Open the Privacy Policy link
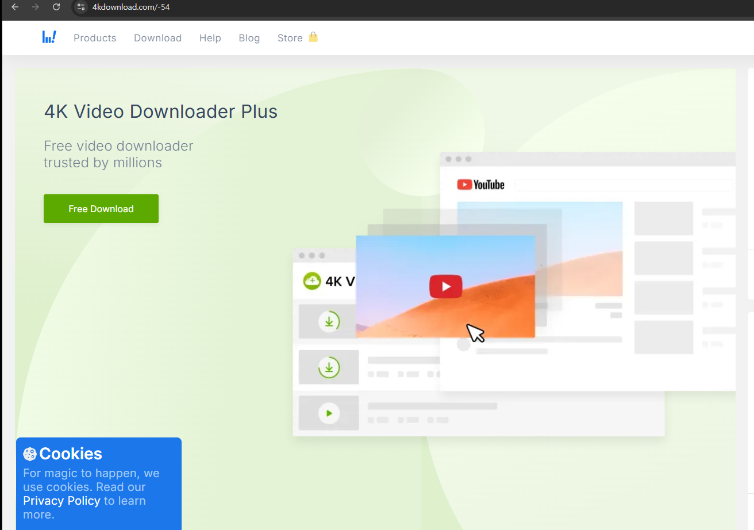754x530 pixels. point(61,501)
